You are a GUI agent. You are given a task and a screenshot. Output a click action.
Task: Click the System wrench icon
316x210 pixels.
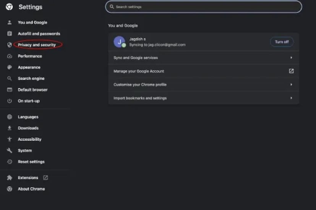pos(10,151)
